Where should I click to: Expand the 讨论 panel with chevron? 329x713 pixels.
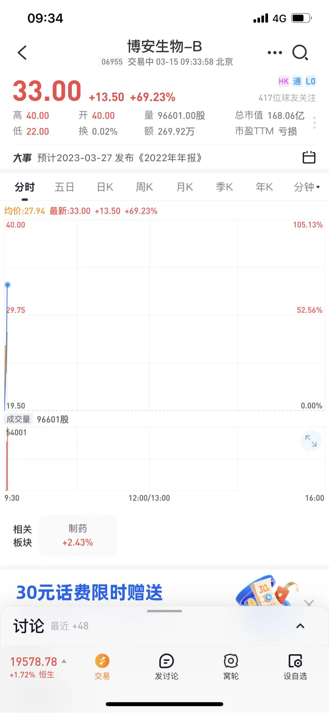300,626
